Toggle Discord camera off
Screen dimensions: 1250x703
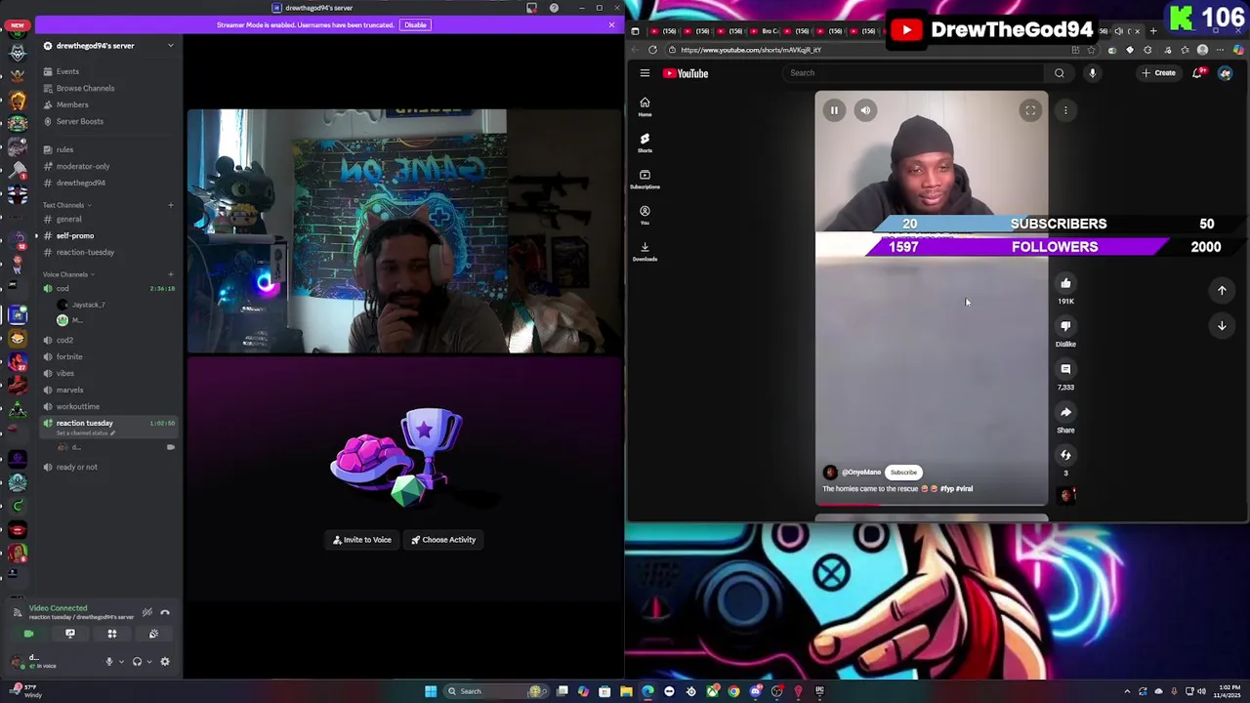pos(28,634)
